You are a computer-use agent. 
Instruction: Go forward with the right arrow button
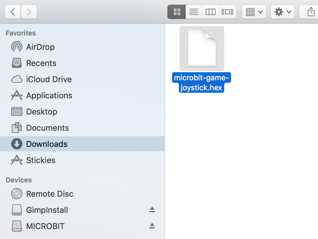point(29,12)
